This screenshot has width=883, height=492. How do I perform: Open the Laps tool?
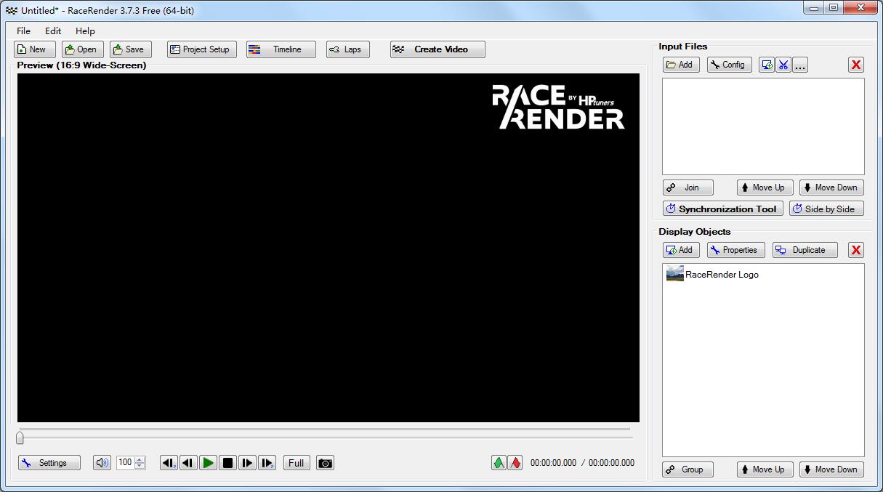pyautogui.click(x=348, y=49)
